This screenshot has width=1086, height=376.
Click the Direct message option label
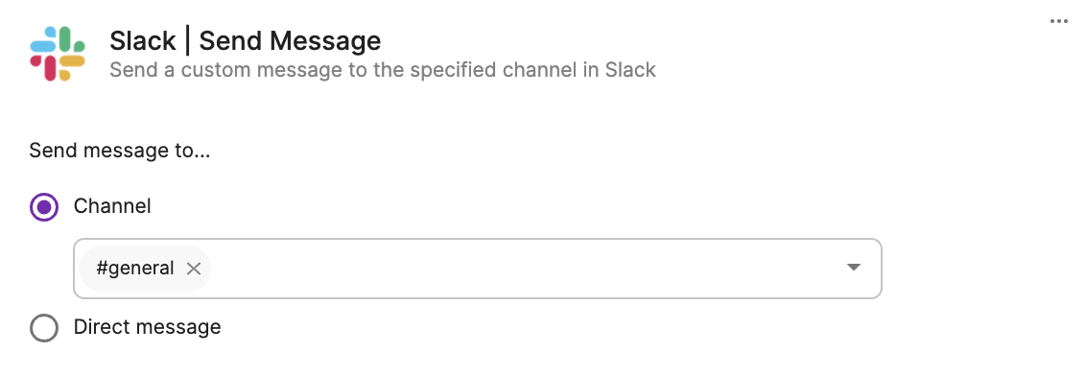[148, 327]
